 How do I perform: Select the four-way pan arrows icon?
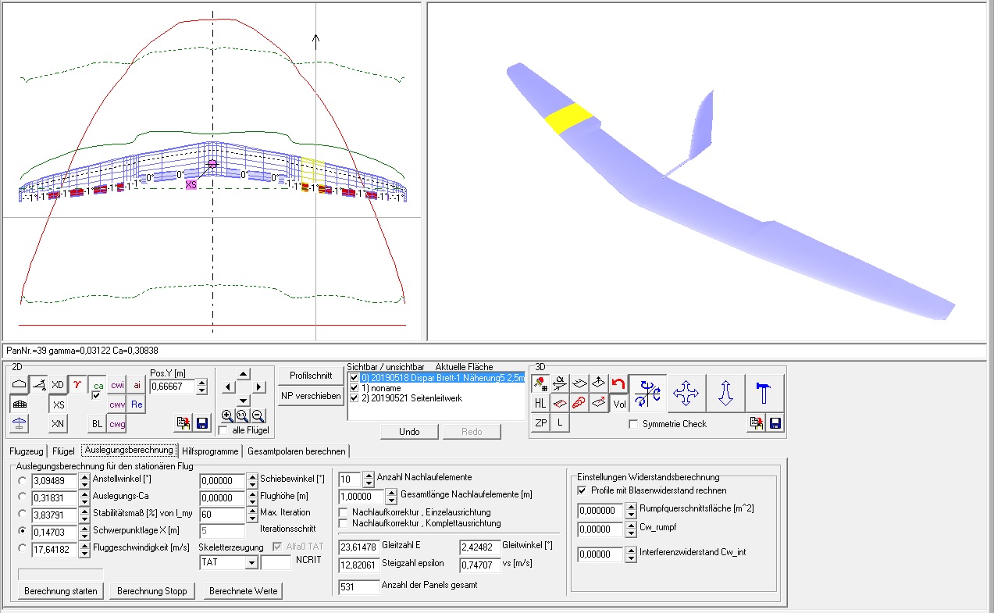(x=686, y=393)
